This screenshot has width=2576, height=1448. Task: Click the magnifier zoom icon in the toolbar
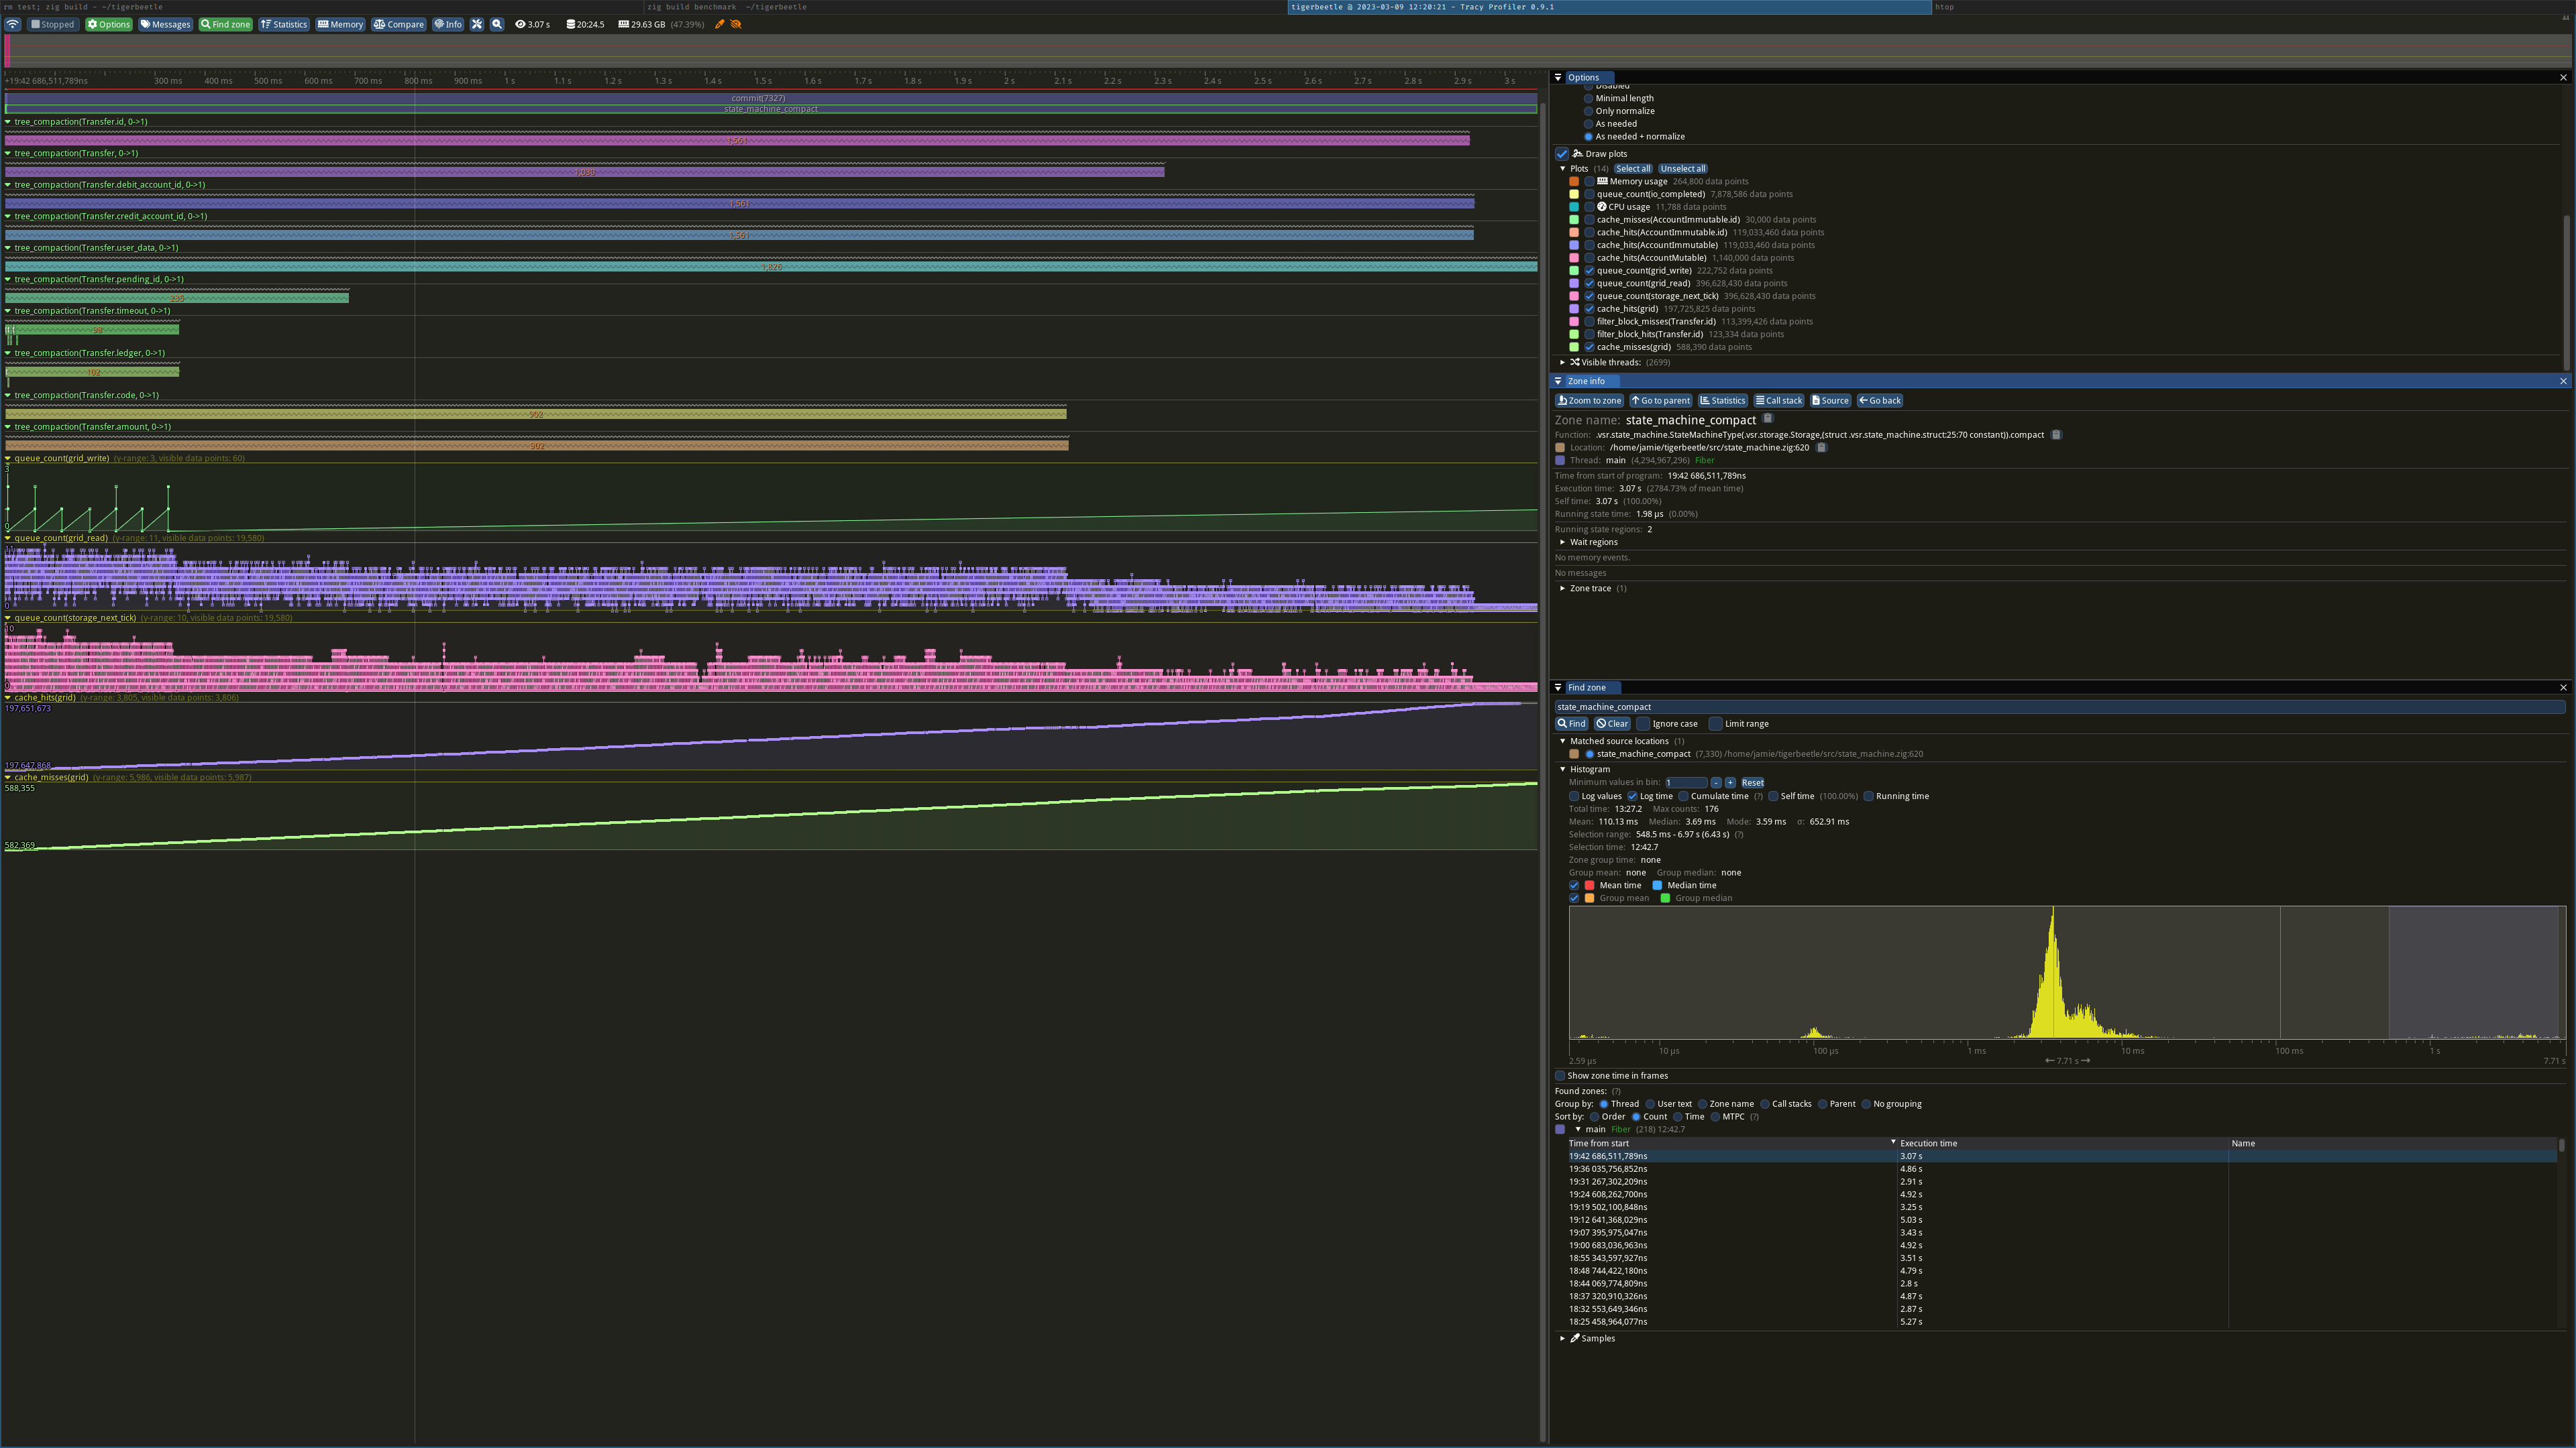497,24
